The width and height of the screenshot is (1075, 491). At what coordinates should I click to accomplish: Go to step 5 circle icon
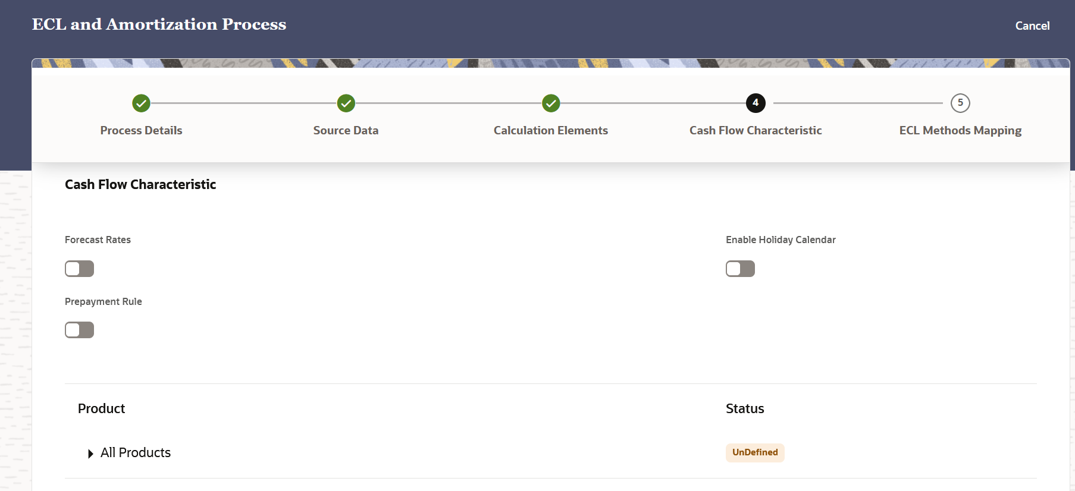[960, 103]
